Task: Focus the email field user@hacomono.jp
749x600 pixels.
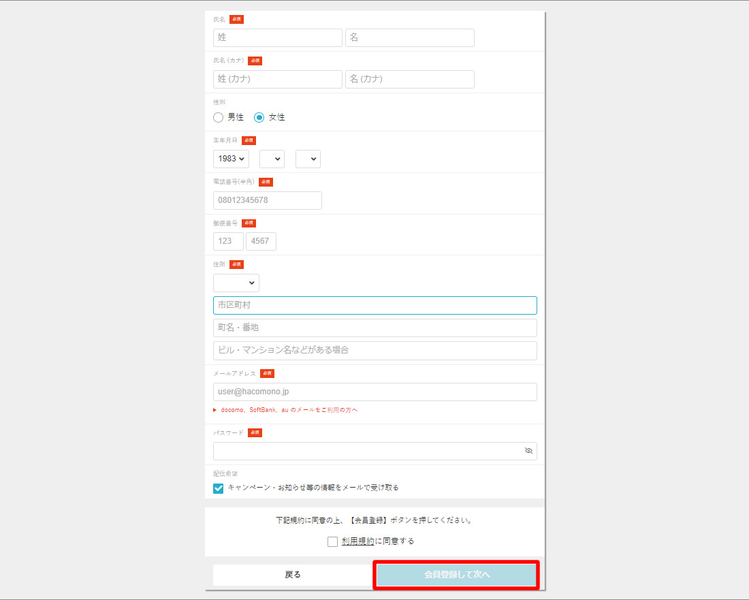Action: pos(375,392)
